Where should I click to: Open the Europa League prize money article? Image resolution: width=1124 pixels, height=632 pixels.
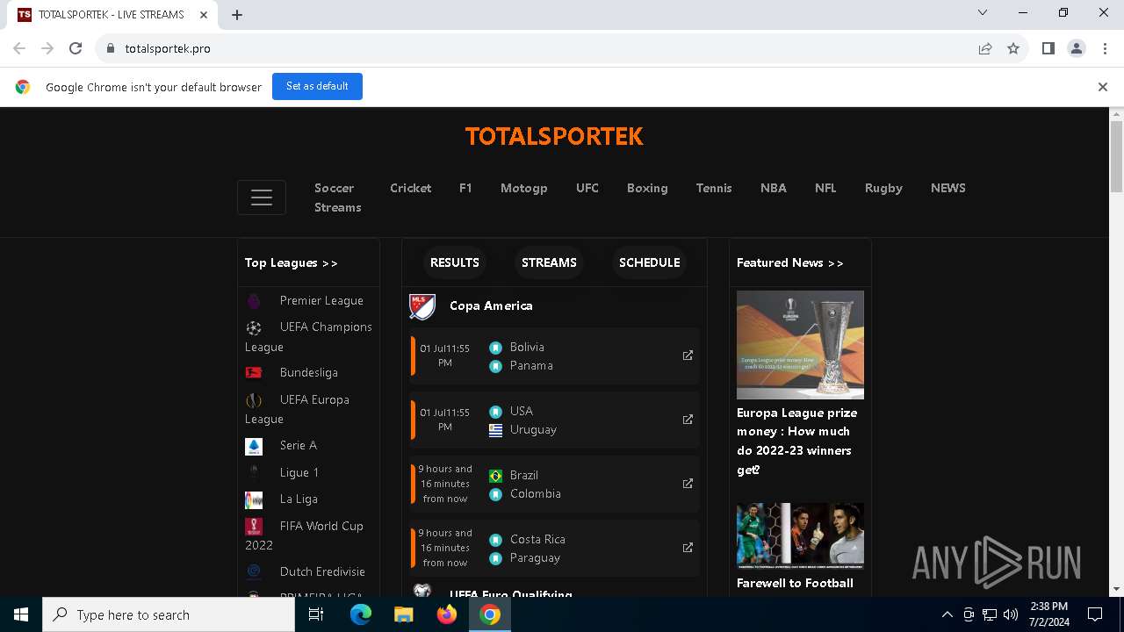pyautogui.click(x=797, y=441)
